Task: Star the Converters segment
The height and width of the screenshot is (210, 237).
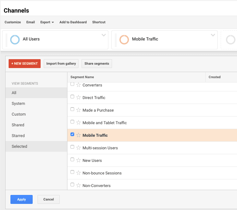Action: pyautogui.click(x=78, y=85)
